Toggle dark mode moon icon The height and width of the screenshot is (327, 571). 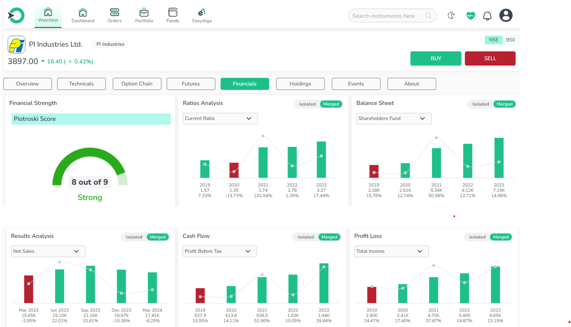pos(452,15)
